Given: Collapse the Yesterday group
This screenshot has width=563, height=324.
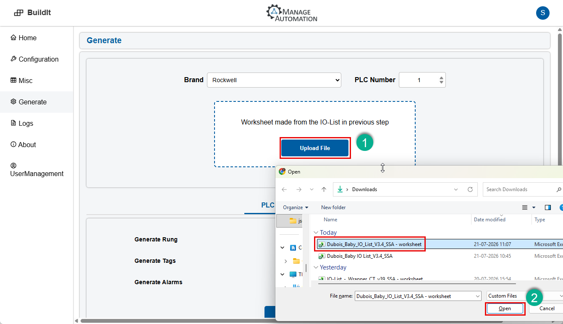Looking at the screenshot, I should pyautogui.click(x=316, y=267).
